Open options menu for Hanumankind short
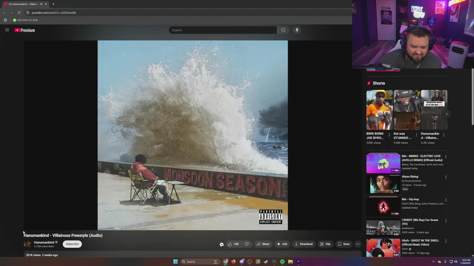The width and height of the screenshot is (474, 266). point(444,135)
